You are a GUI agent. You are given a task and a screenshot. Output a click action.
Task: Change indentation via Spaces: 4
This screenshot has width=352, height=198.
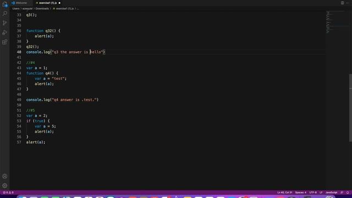coord(301,193)
